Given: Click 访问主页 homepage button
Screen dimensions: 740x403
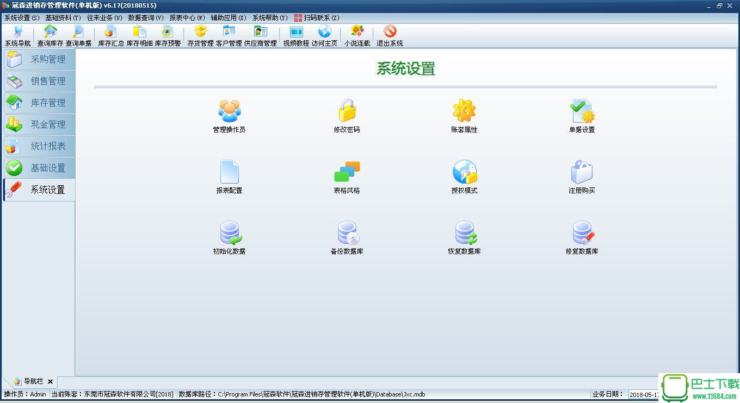Looking at the screenshot, I should pos(324,36).
